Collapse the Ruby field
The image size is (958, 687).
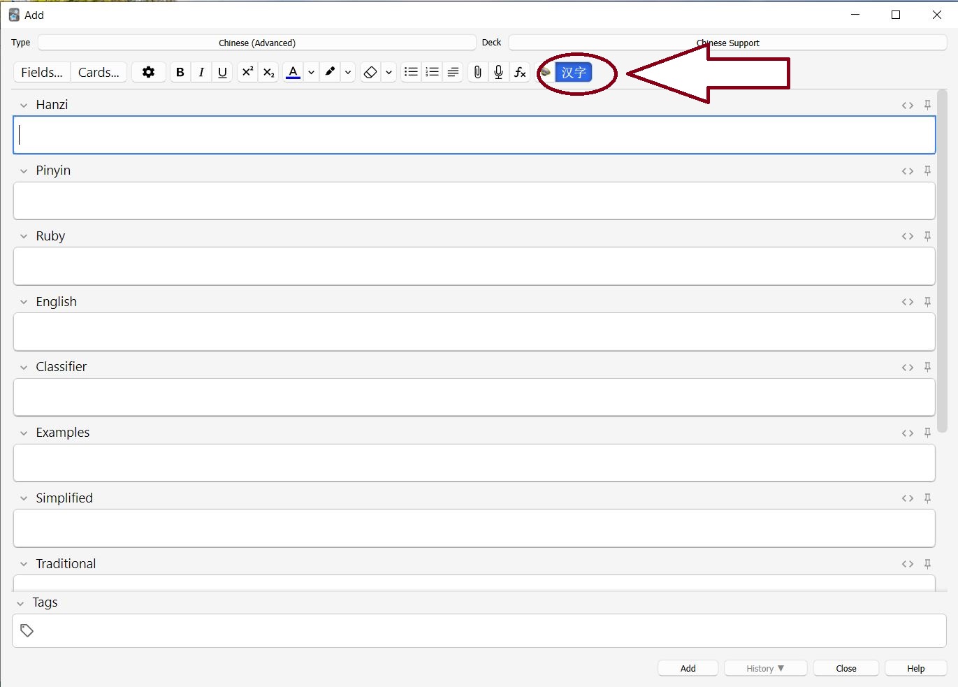[24, 236]
